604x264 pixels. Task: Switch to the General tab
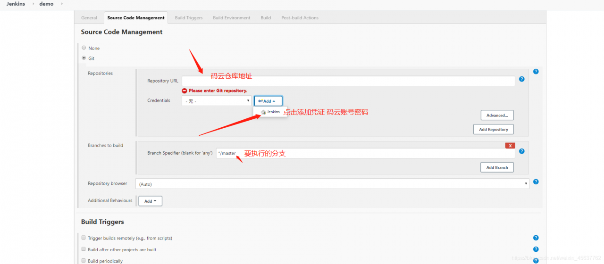click(x=89, y=18)
